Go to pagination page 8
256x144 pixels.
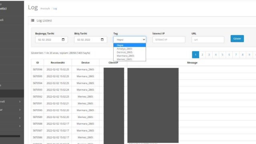tap(242, 55)
